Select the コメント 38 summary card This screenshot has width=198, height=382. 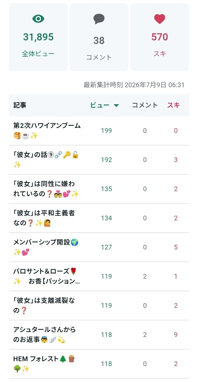99,37
